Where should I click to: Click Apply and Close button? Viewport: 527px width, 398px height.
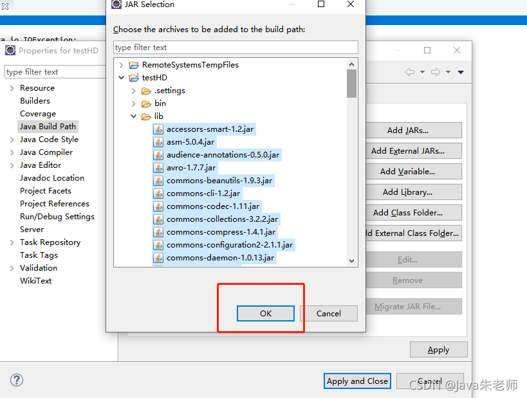click(357, 381)
